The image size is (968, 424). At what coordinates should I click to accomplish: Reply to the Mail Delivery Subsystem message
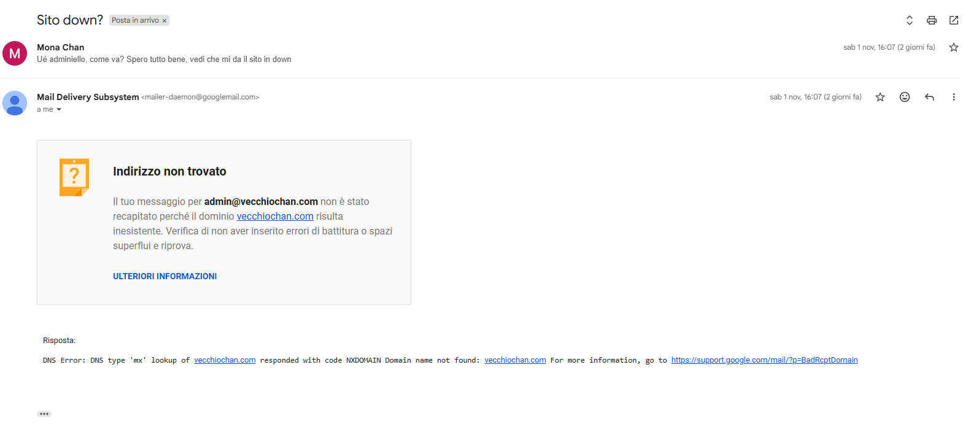929,97
